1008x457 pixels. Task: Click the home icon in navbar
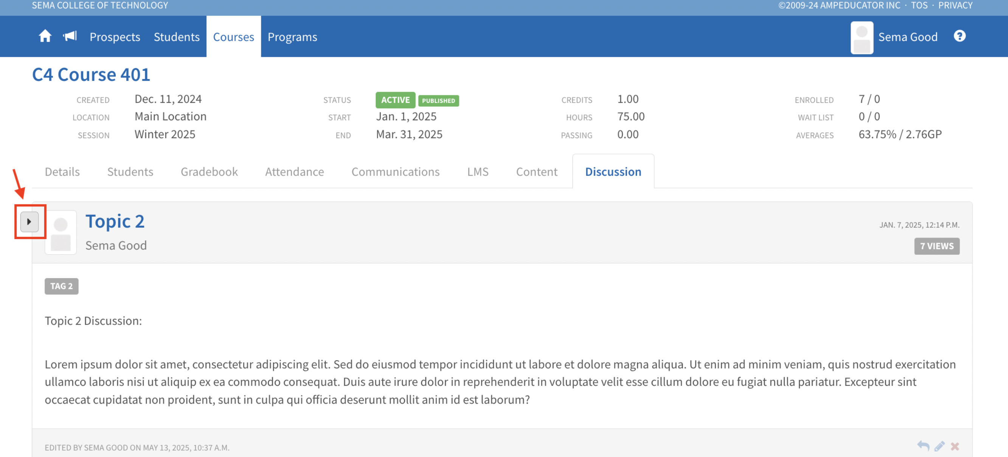(x=45, y=36)
